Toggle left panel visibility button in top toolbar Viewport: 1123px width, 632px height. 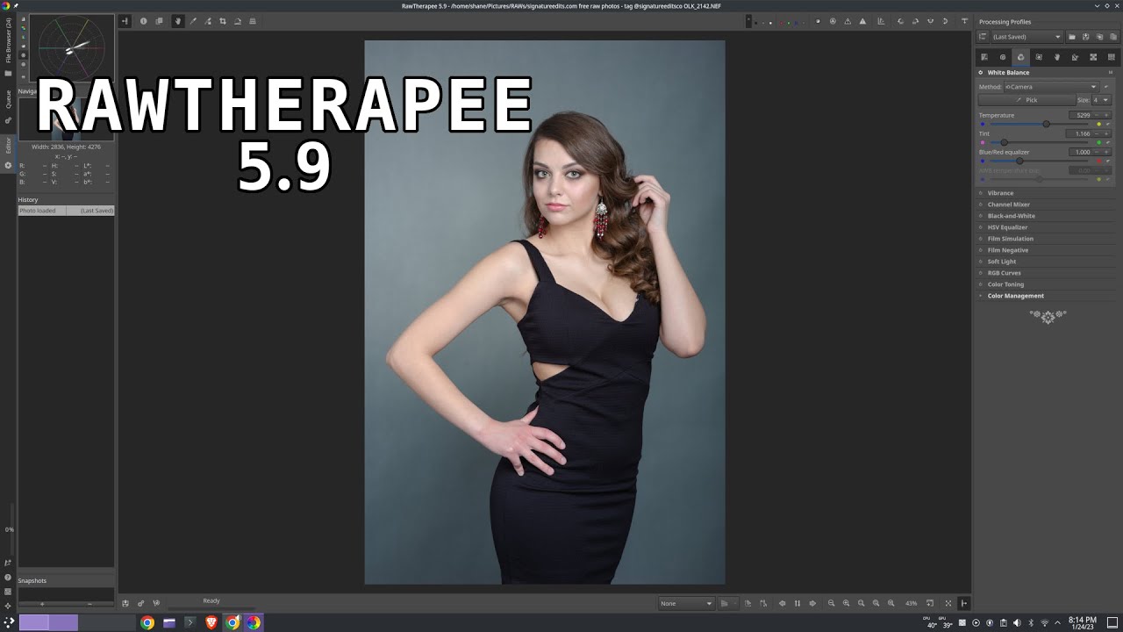pos(125,21)
